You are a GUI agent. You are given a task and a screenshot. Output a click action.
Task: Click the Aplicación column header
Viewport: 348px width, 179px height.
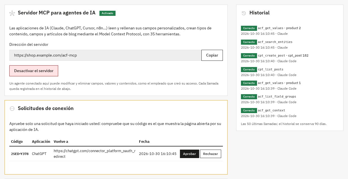click(x=41, y=141)
